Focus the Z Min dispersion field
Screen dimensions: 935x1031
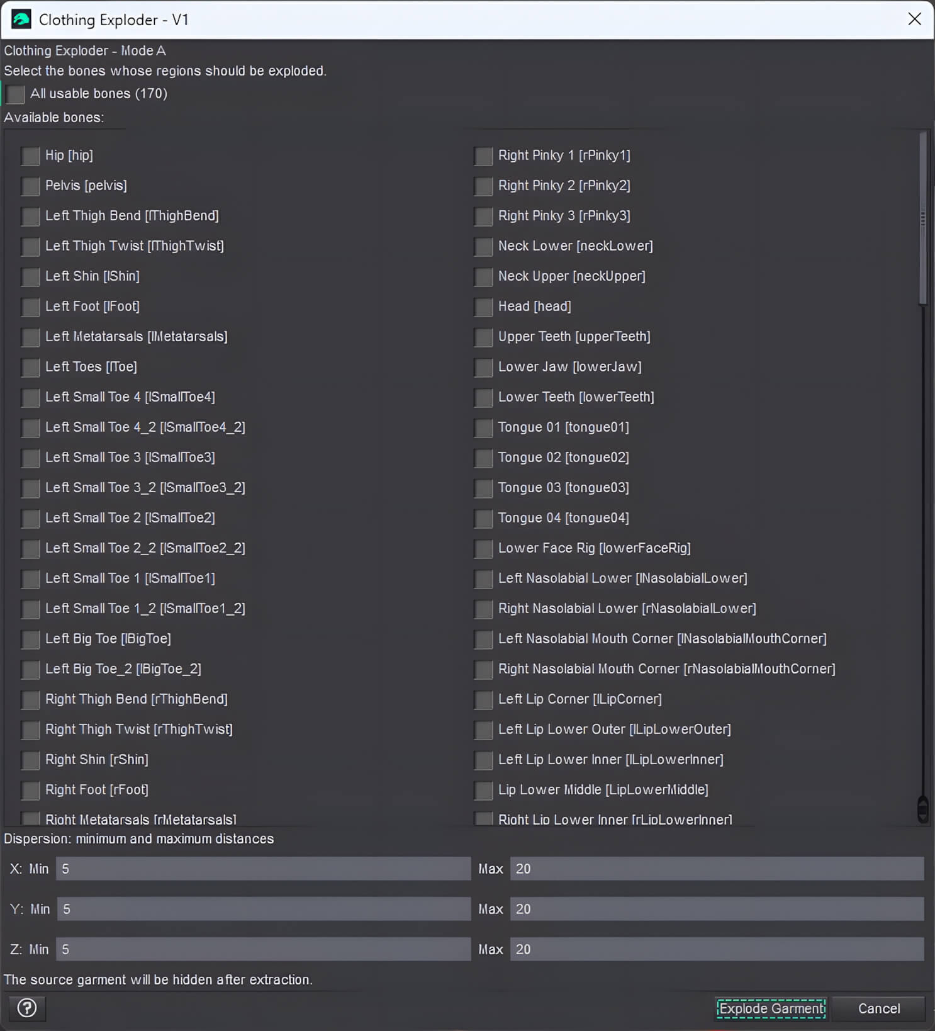263,949
